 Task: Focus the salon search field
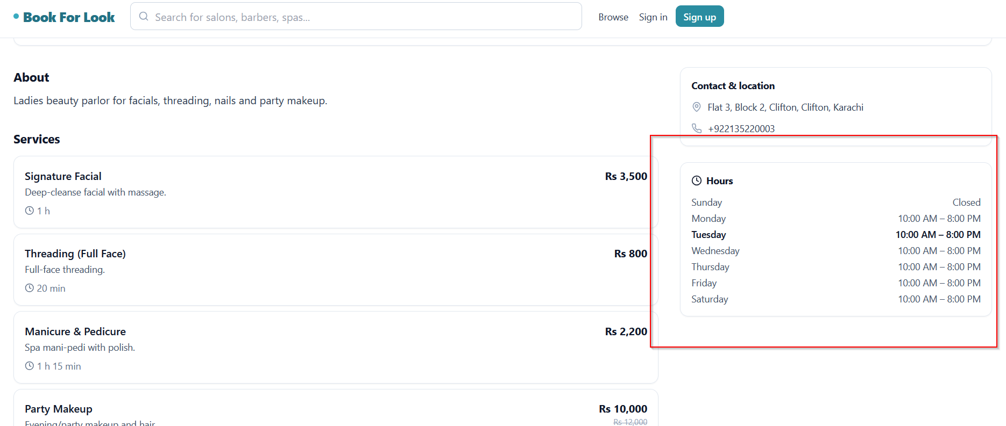coord(356,17)
